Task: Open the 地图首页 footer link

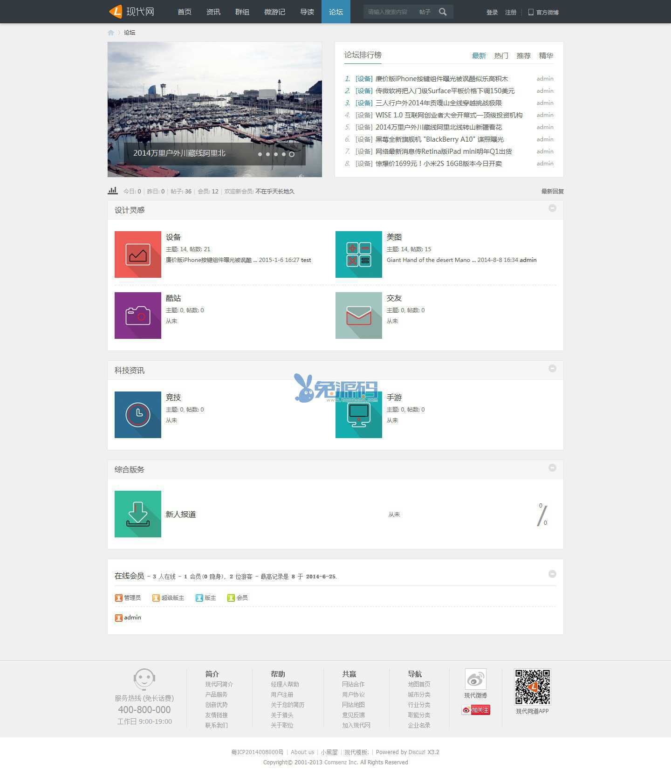Action: coord(419,684)
